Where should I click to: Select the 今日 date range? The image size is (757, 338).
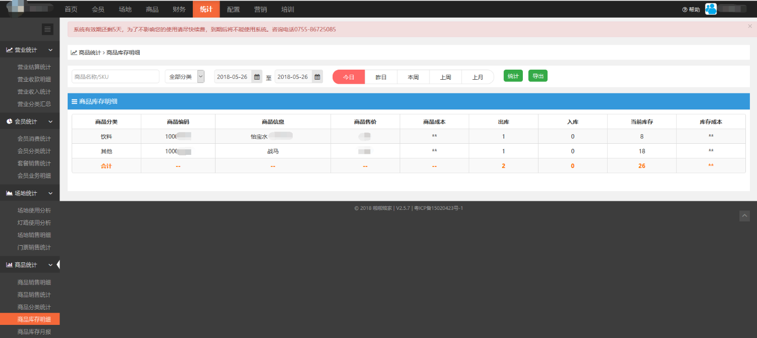tap(349, 77)
